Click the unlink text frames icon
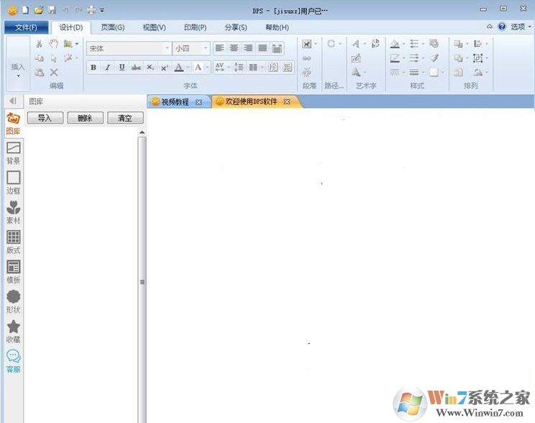Screen dimensions: 535x423 [307, 73]
